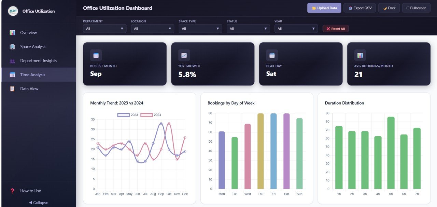Screen dimensions: 437x207
Task: Open the Year dropdown filter
Action: (296, 29)
